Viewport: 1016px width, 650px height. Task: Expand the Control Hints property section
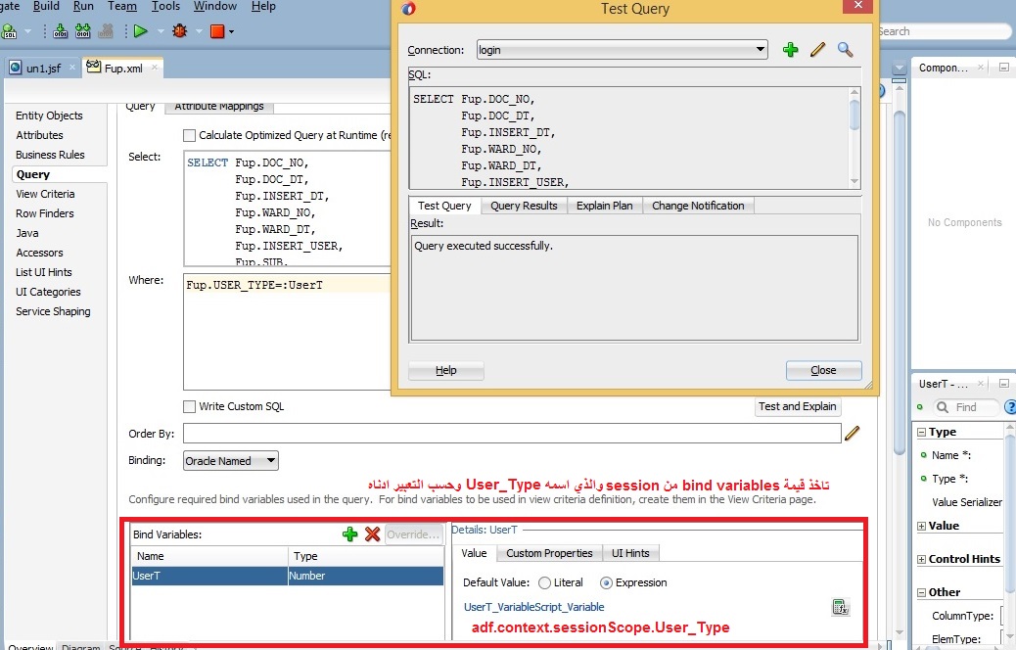tap(921, 559)
